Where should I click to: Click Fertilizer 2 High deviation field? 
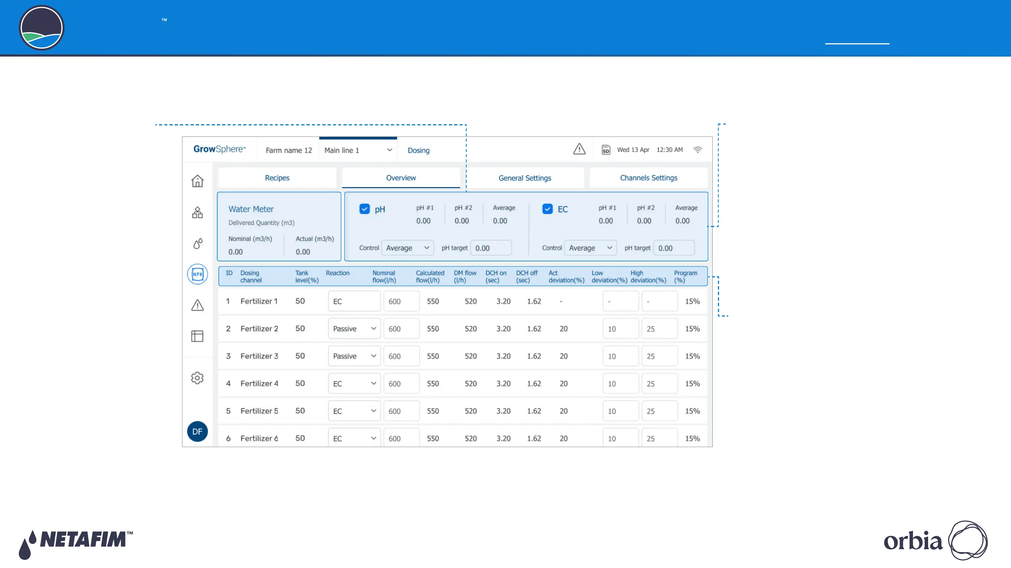tap(659, 329)
